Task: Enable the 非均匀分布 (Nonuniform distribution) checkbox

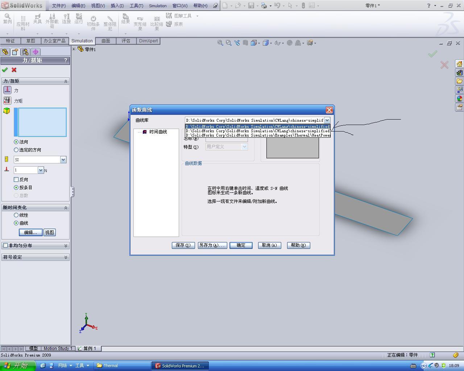Action: pyautogui.click(x=5, y=245)
